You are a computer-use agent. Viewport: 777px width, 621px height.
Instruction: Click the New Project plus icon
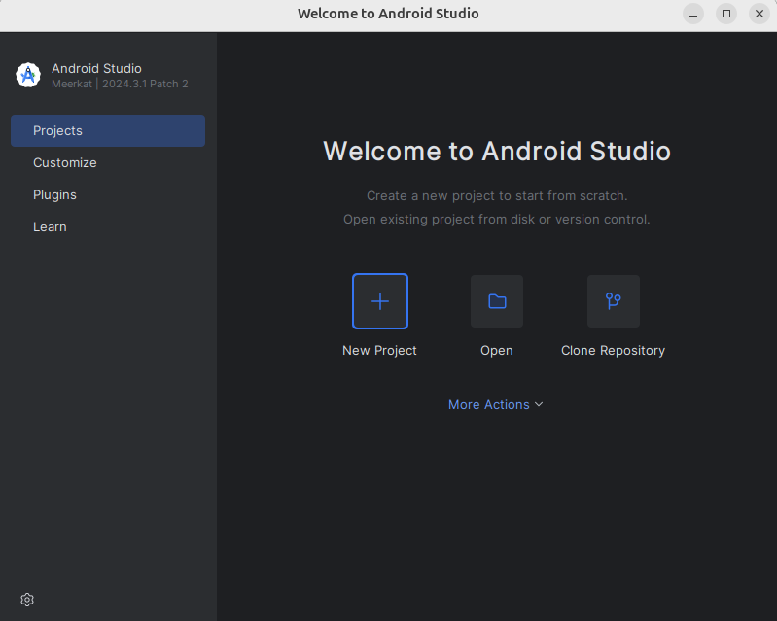pyautogui.click(x=380, y=301)
